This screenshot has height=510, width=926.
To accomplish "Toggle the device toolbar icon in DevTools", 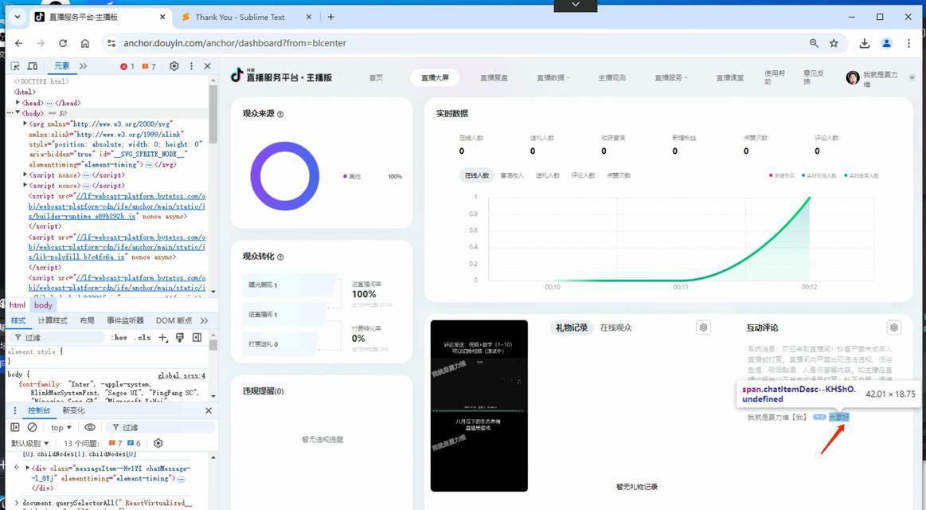I will 33,66.
